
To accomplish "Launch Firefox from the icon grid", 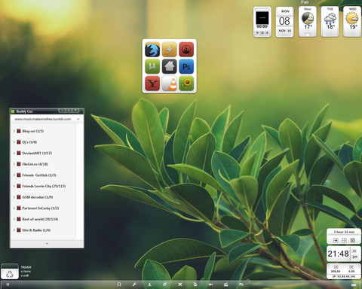I will click(x=152, y=50).
